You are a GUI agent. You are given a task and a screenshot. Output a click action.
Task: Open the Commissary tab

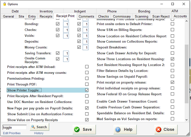click(122, 16)
